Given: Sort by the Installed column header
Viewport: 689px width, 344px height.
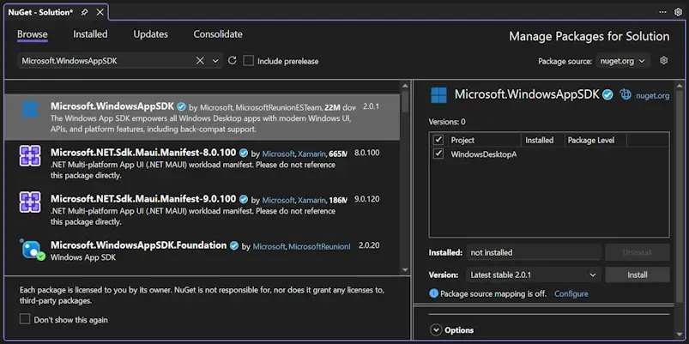Looking at the screenshot, I should (x=540, y=140).
